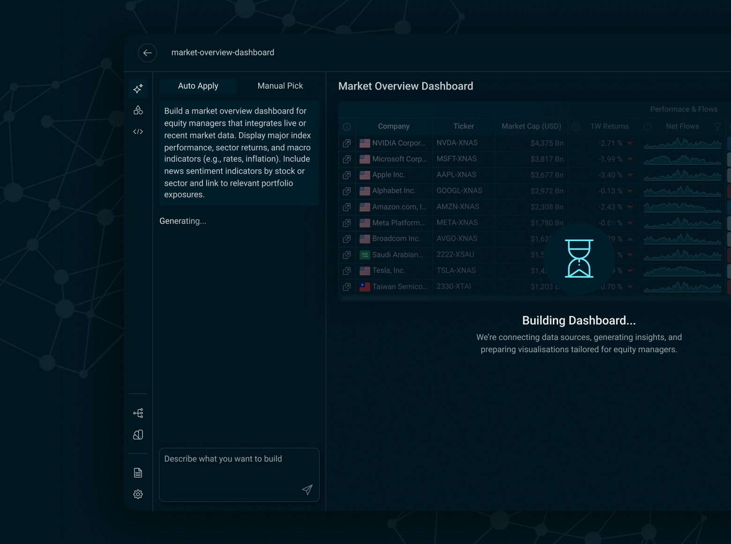Open external link for Meta Platforms row
Viewport: 731px width, 544px height.
pos(347,223)
